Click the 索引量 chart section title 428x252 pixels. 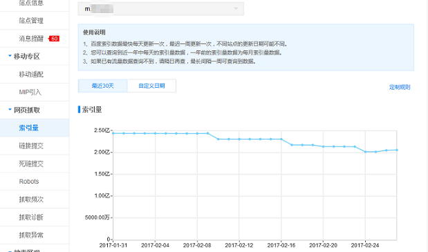[92, 110]
